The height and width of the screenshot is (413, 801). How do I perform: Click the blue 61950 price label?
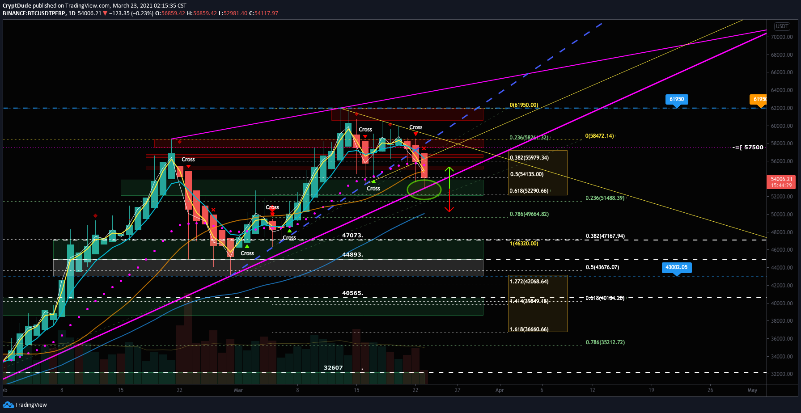[x=677, y=100]
